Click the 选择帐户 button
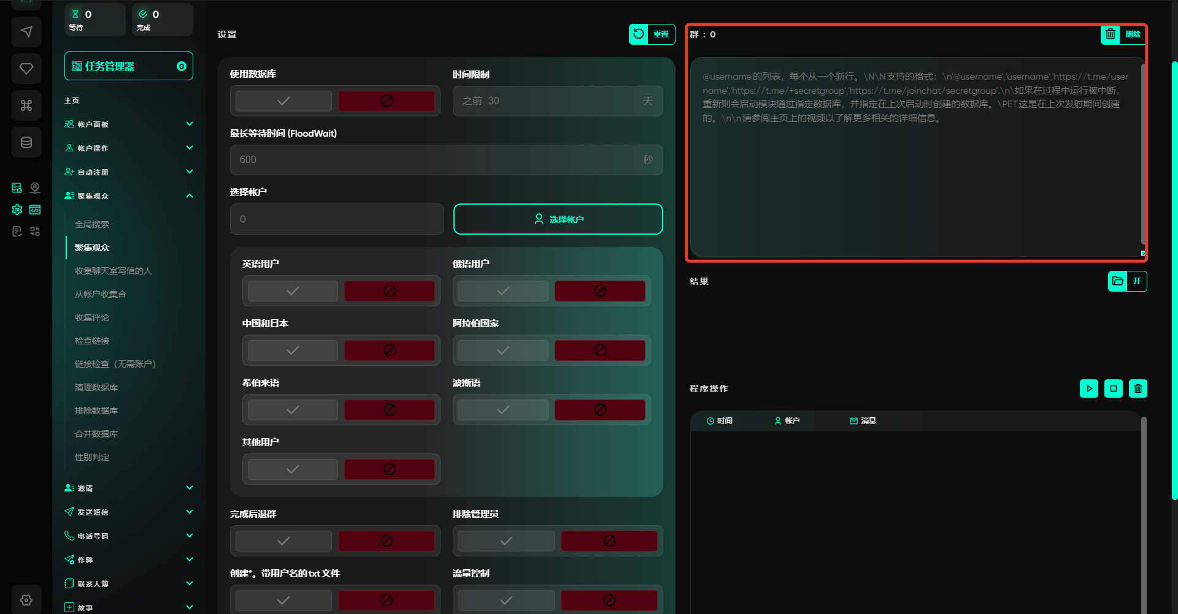Image resolution: width=1178 pixels, height=614 pixels. (x=558, y=219)
